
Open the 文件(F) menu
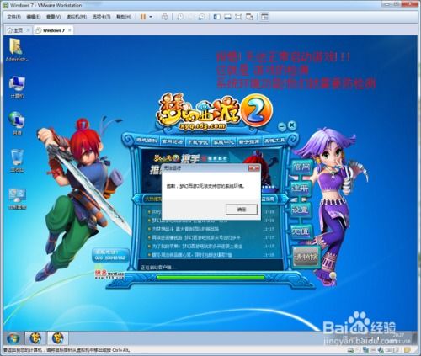pos(13,17)
